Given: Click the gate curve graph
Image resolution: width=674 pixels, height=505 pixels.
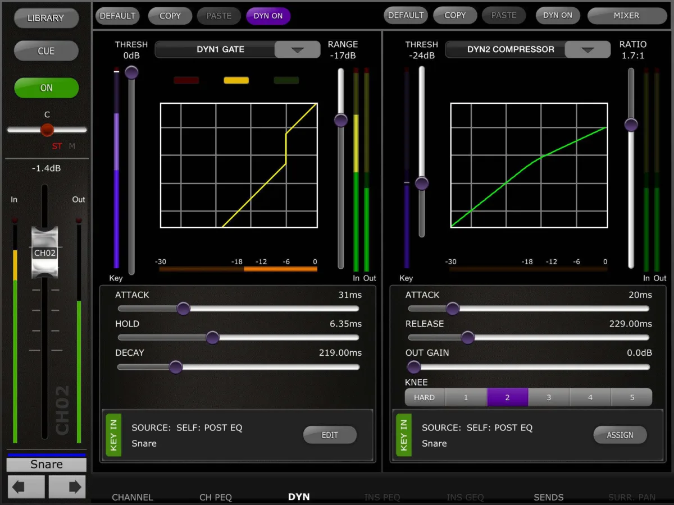Looking at the screenshot, I should point(239,165).
